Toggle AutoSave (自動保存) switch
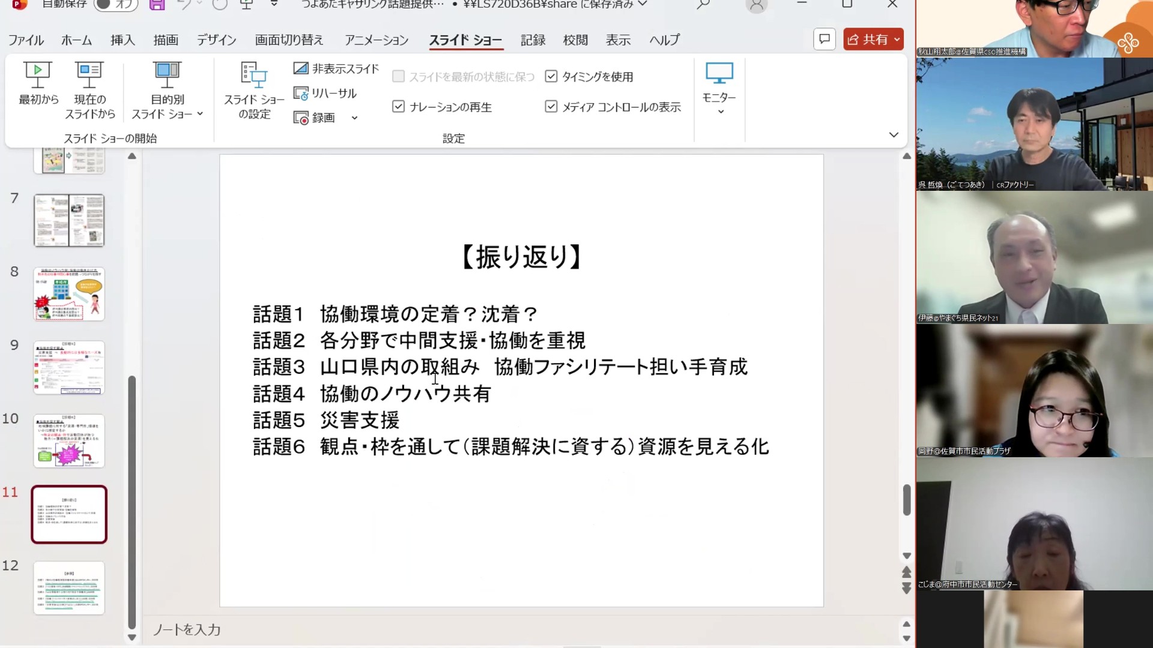 [115, 5]
